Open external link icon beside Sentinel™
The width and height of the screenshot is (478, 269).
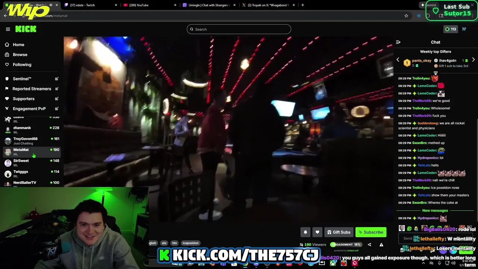[57, 79]
